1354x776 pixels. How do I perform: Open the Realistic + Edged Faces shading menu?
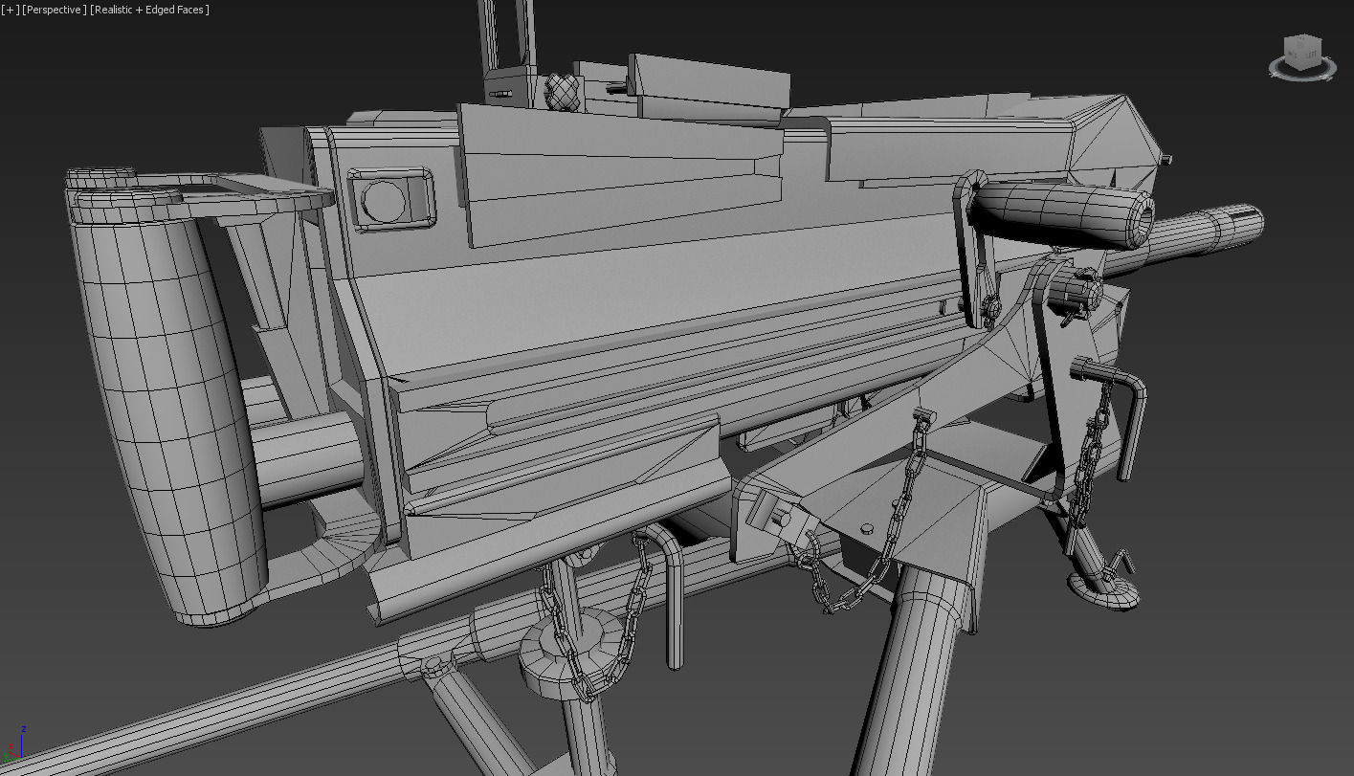[x=149, y=10]
